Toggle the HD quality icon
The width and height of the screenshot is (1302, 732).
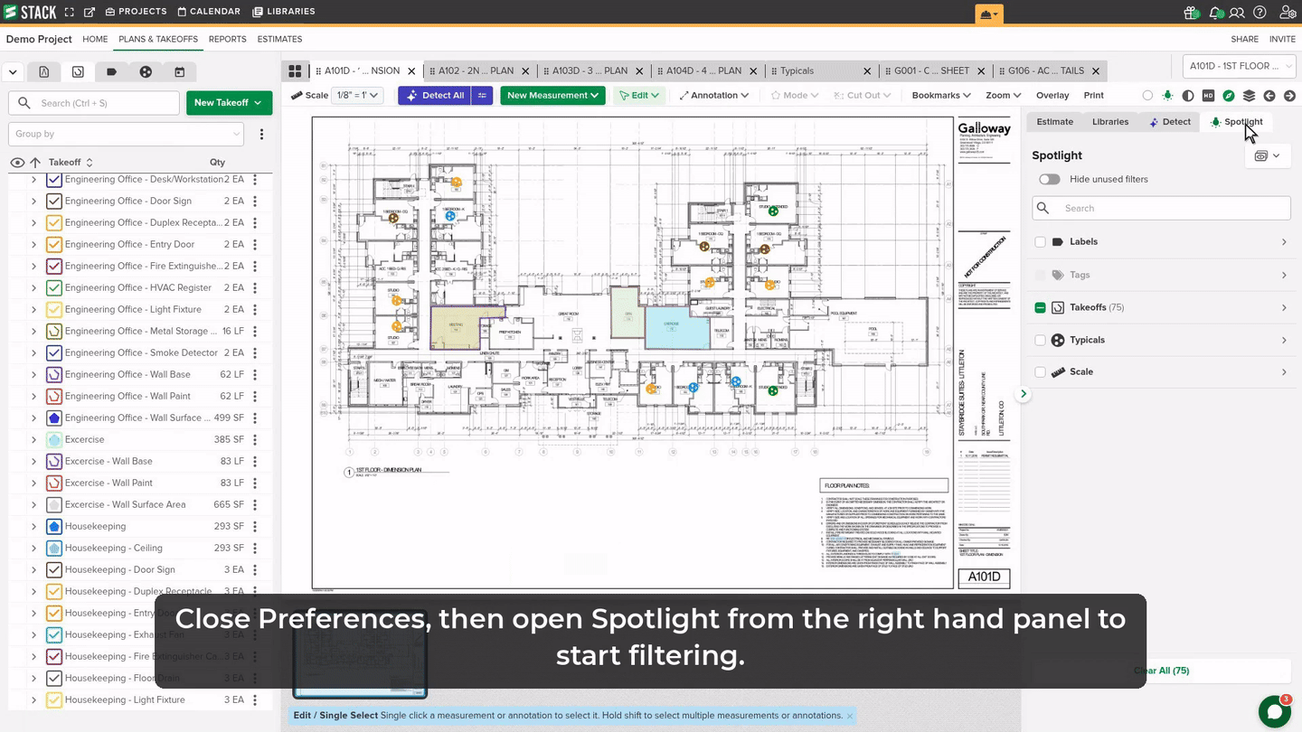click(1208, 95)
